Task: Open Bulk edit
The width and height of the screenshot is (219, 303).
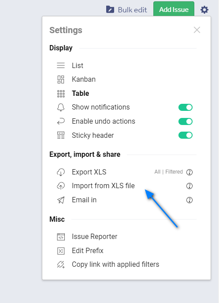Action: (x=126, y=10)
